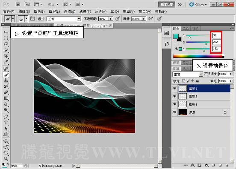The image size is (236, 169).
Task: Open flow slider arrow
Action: pyautogui.click(x=144, y=19)
